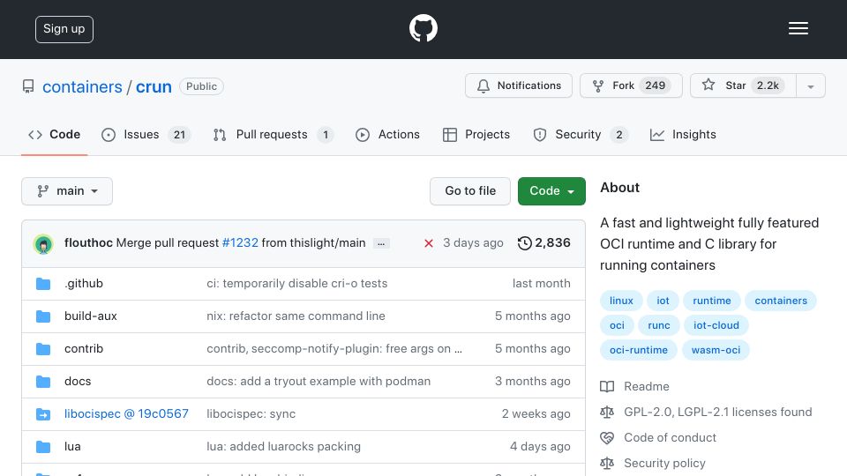
Task: Open the hamburger navigation menu
Action: (798, 28)
